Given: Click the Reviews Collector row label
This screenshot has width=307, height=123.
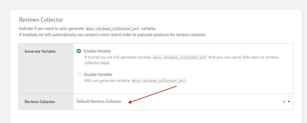Looking at the screenshot, I should (40, 102).
